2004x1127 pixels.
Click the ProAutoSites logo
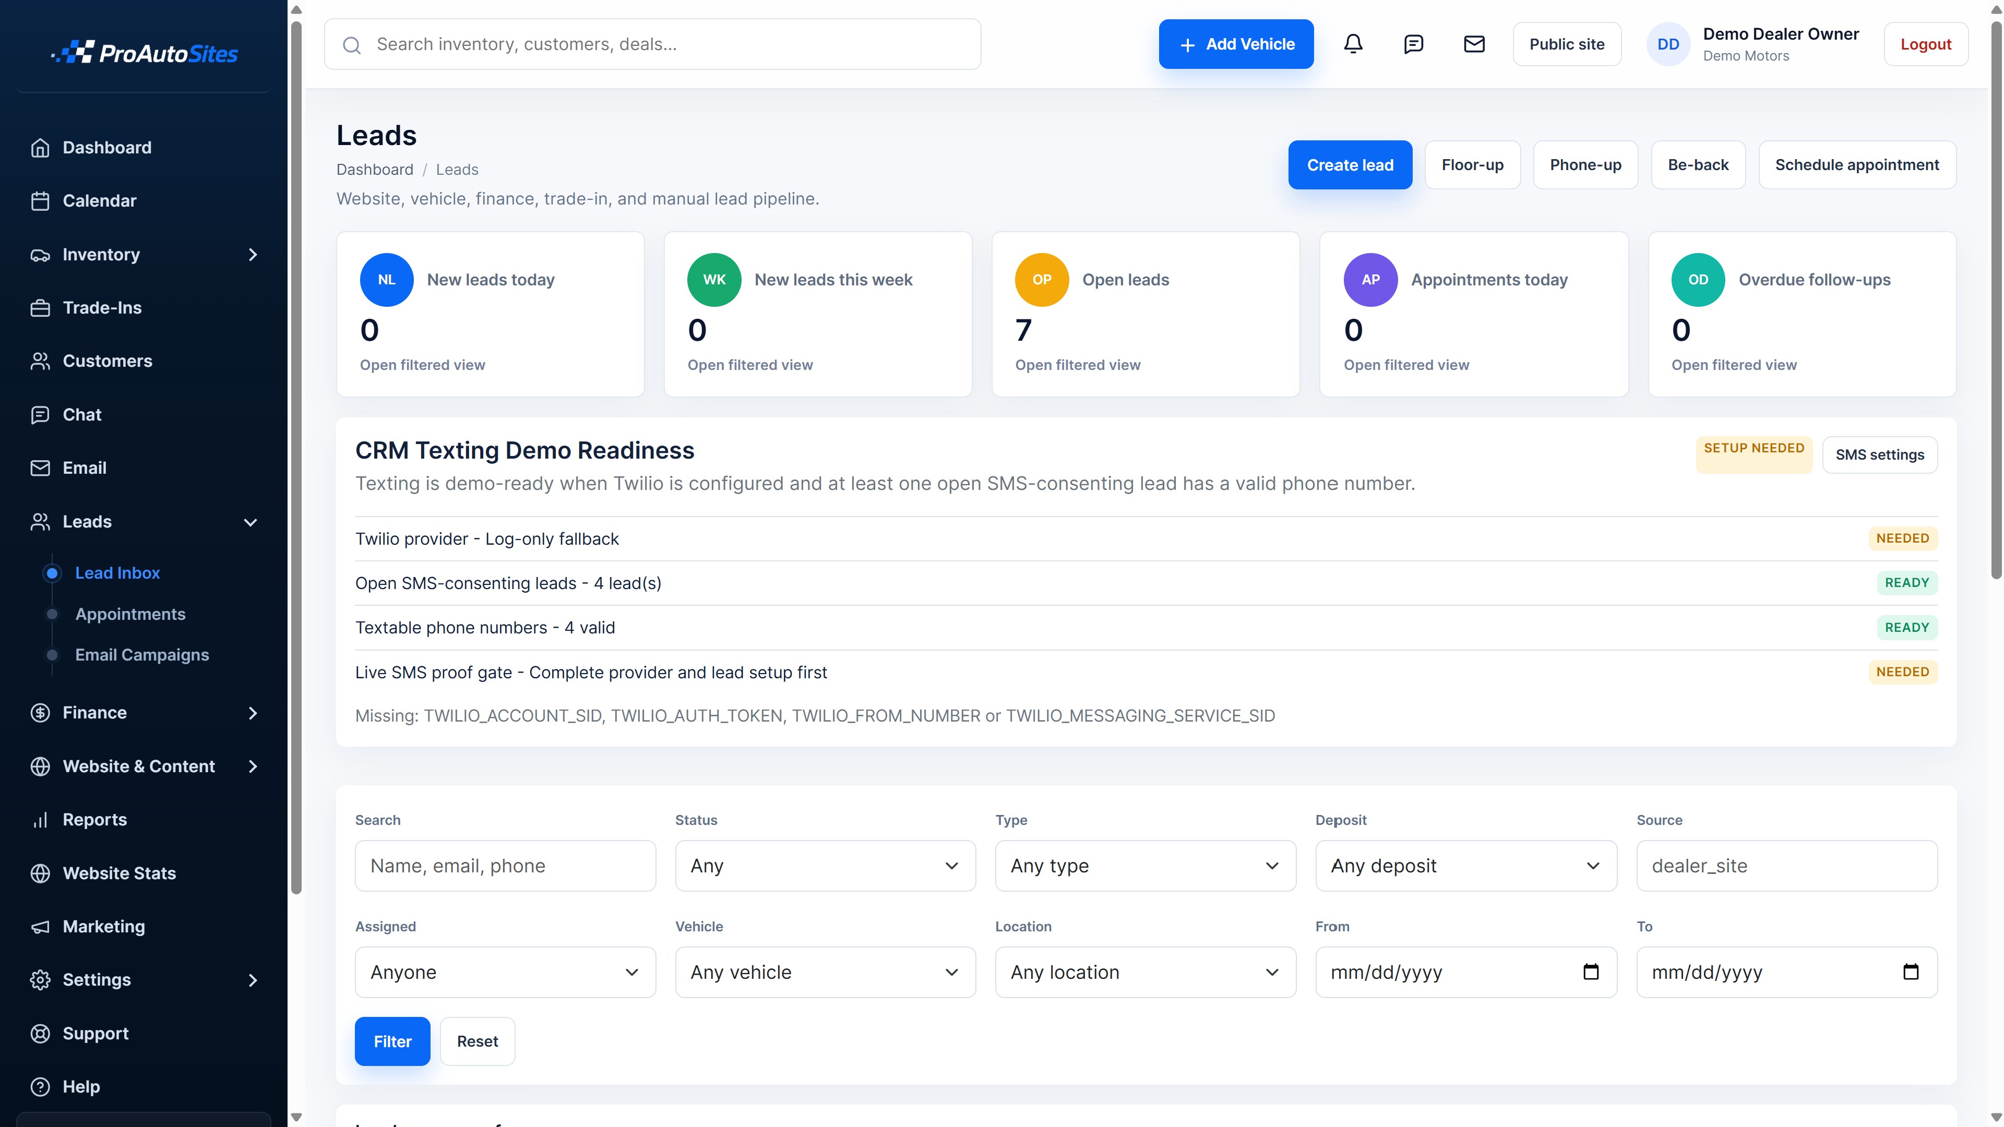click(x=145, y=53)
